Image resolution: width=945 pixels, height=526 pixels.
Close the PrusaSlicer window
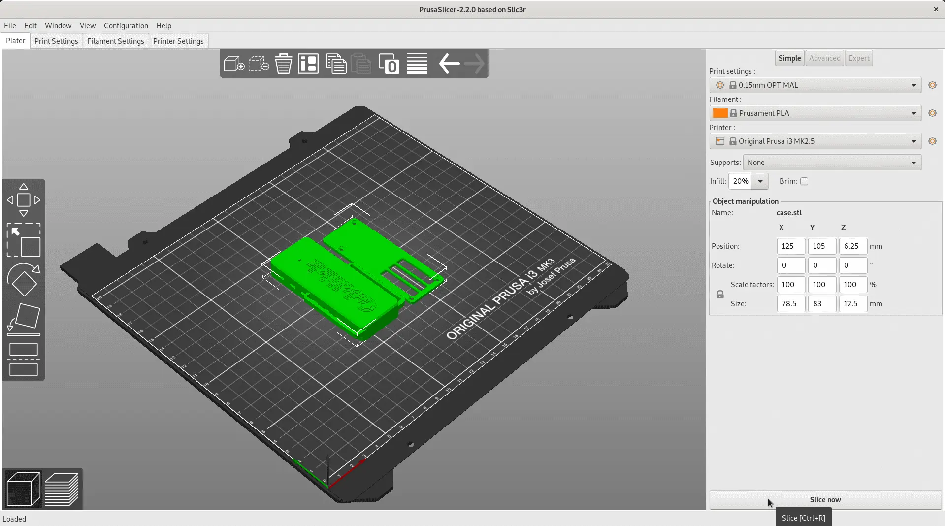click(x=936, y=9)
